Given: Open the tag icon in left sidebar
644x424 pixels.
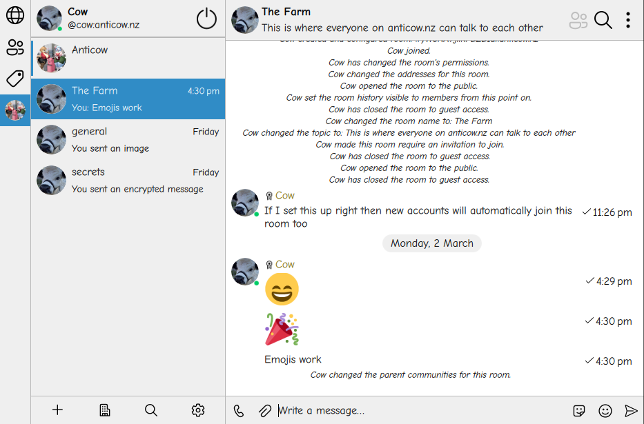Looking at the screenshot, I should point(15,79).
